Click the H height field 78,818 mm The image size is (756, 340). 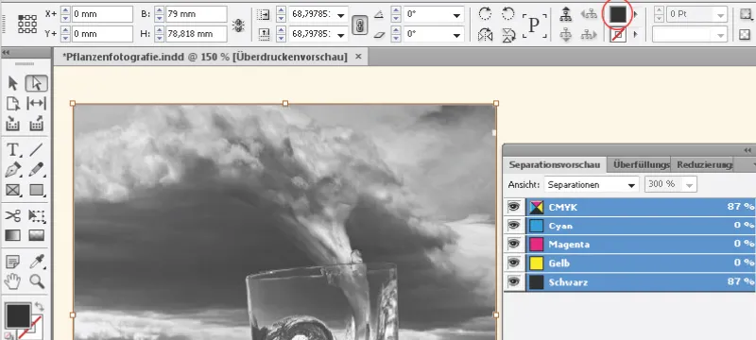point(197,34)
